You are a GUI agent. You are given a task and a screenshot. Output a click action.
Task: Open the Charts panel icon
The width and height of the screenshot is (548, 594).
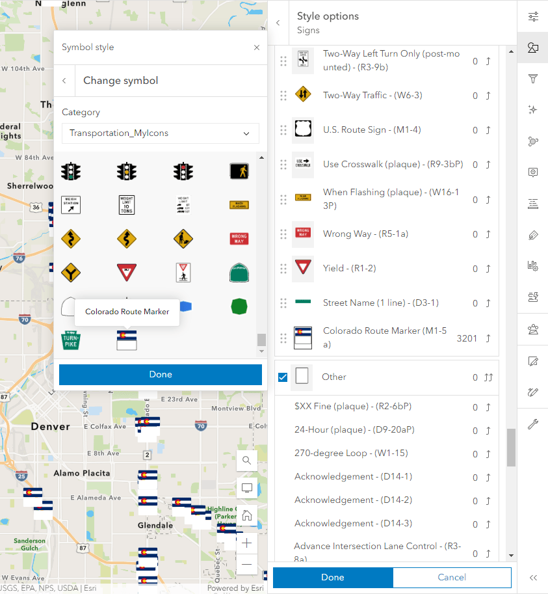tap(533, 266)
